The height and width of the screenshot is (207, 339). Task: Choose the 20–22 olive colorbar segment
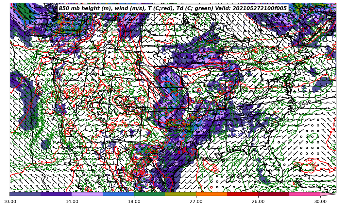coord(180,194)
